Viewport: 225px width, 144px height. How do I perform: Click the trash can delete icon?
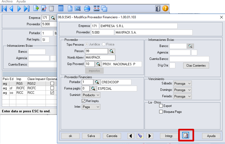[51, 8]
